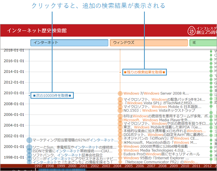Viewport: 217px width, 171px height.
Task: Select year 2004 on the bottom axis
Action: click(117, 166)
